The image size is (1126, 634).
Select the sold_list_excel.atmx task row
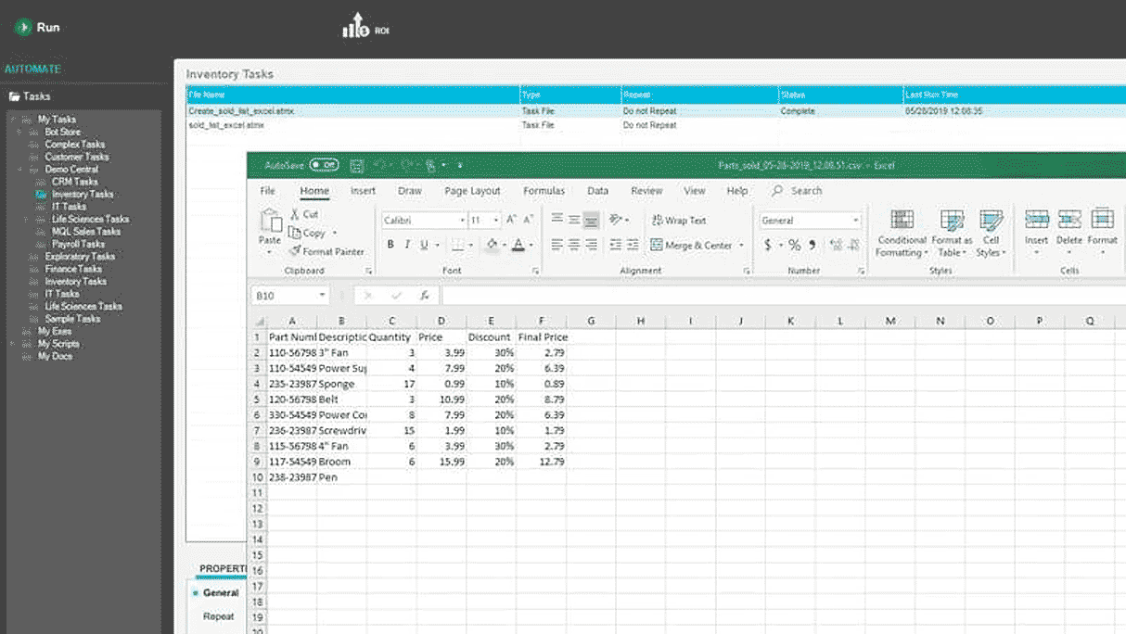655,124
